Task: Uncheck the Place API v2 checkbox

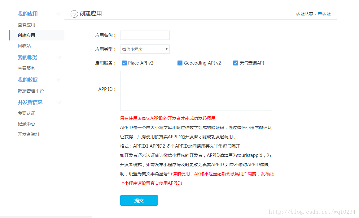Action: (x=124, y=63)
